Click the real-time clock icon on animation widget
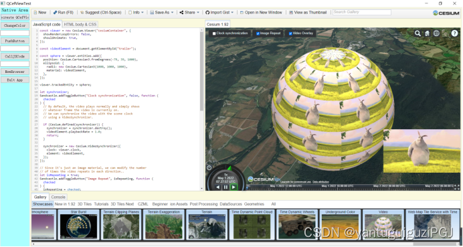Viewport: 463px width, 247px height. (x=209, y=167)
